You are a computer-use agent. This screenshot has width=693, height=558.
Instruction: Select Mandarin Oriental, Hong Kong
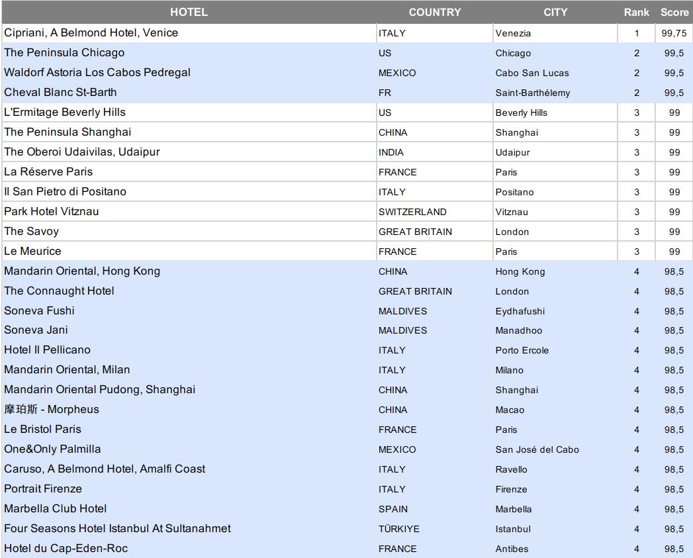(x=82, y=271)
